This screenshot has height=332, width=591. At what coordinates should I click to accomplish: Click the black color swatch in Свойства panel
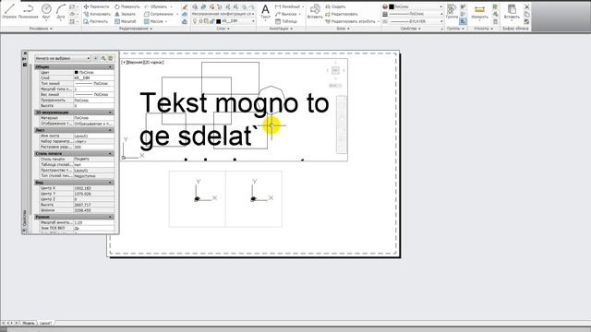click(392, 6)
